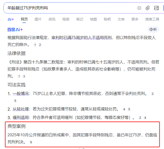Open citation 2 after 一般情况 item
The width and height of the screenshot is (164, 149).
[153, 94]
